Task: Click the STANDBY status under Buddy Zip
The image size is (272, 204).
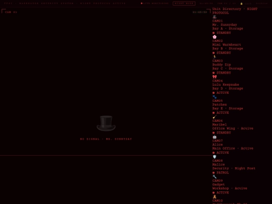Action: [x=224, y=73]
